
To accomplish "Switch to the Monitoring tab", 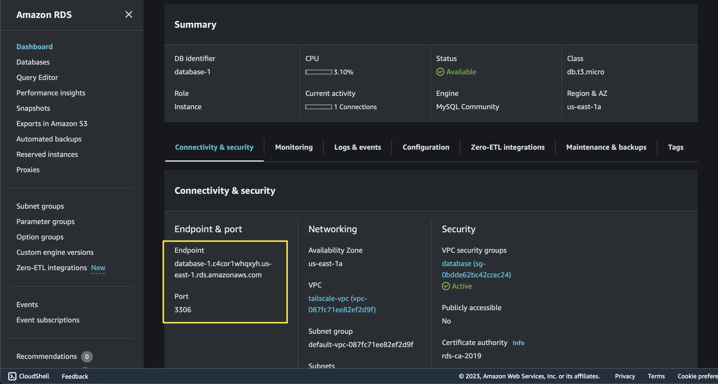I will 294,147.
